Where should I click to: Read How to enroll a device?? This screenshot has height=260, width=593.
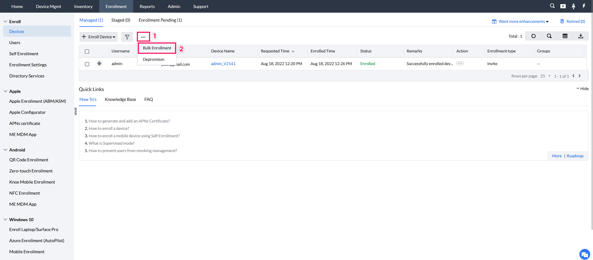point(109,129)
